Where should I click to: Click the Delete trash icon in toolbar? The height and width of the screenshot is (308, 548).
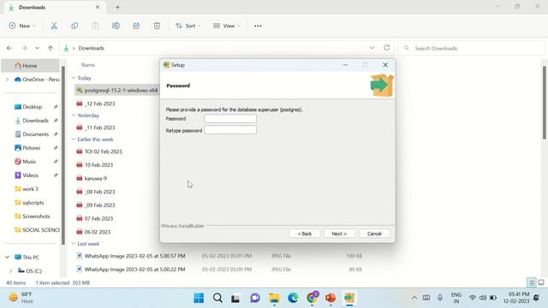(157, 26)
